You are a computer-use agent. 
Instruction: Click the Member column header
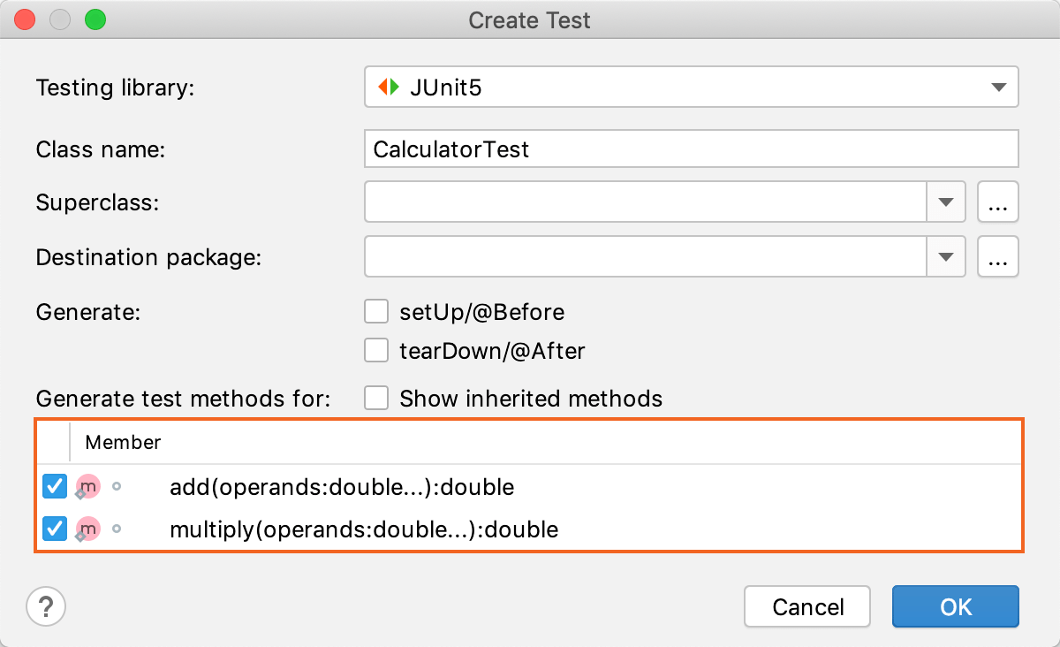123,442
